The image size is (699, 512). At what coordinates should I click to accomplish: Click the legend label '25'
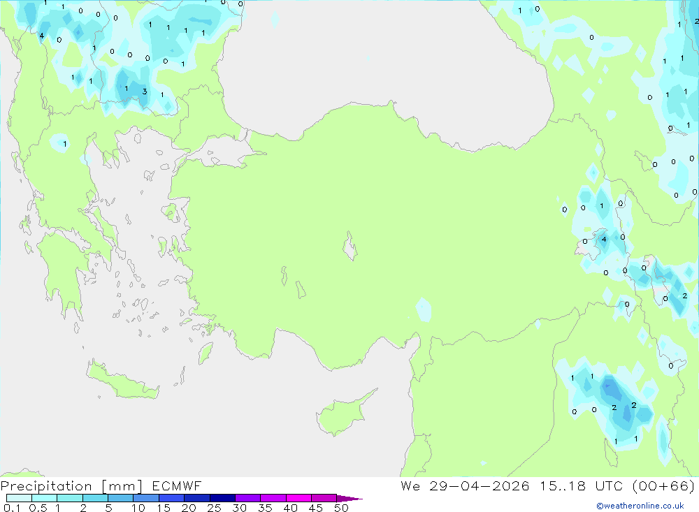[x=214, y=508]
